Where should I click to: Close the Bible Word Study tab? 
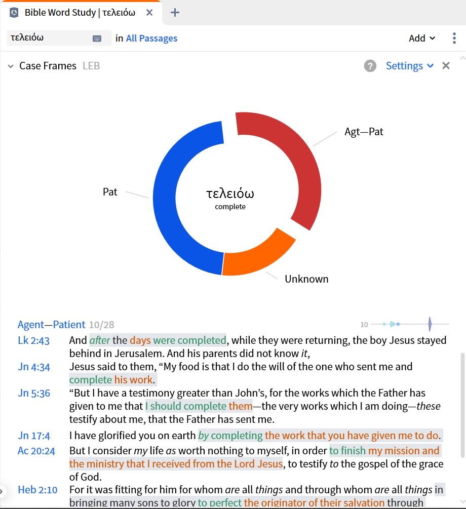coord(149,13)
